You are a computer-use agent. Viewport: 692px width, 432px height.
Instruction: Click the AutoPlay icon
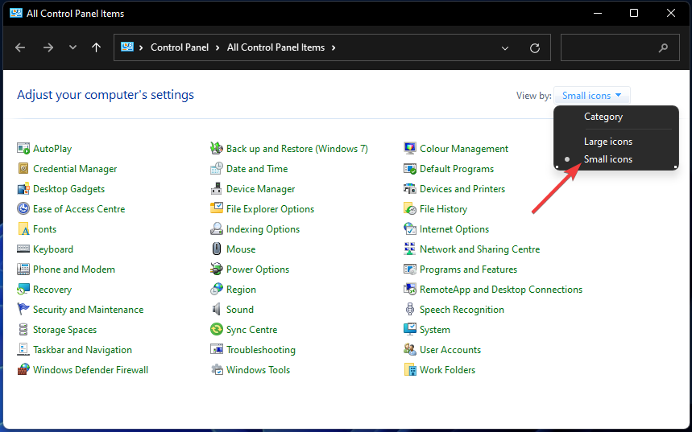coord(23,149)
